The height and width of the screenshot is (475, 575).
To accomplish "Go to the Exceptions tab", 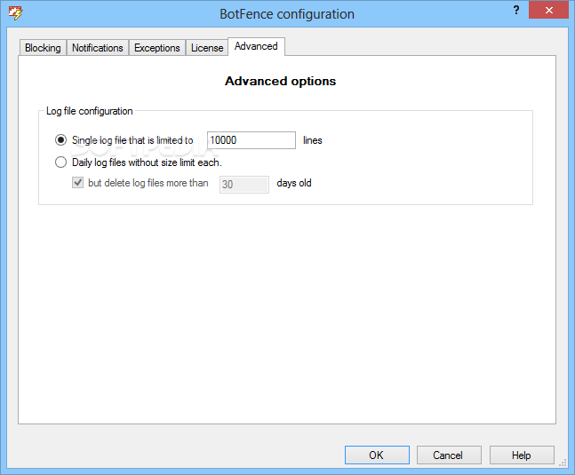I will pos(157,48).
